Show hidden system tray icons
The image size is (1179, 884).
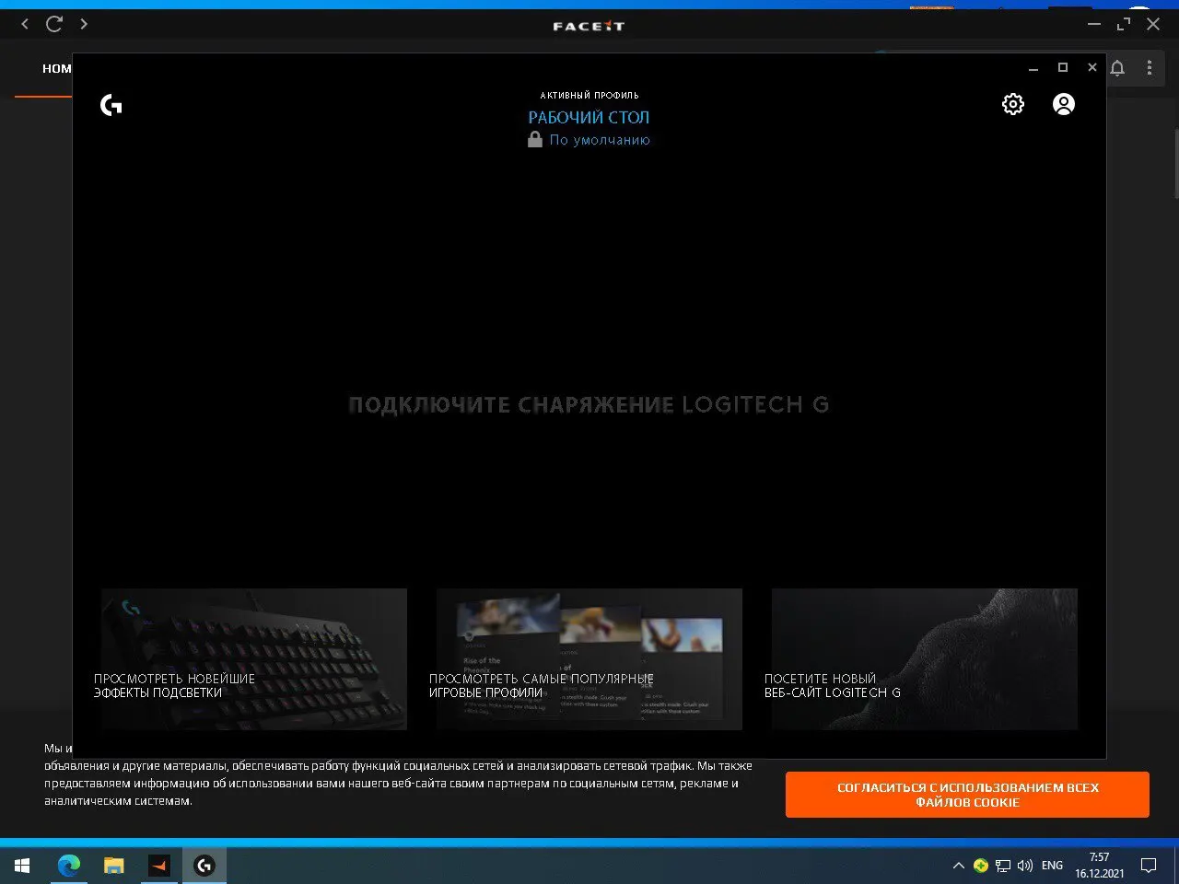[x=958, y=866]
